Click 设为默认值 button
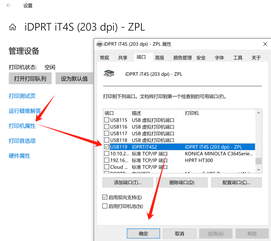Screen dimensions: 271x241 point(74,78)
